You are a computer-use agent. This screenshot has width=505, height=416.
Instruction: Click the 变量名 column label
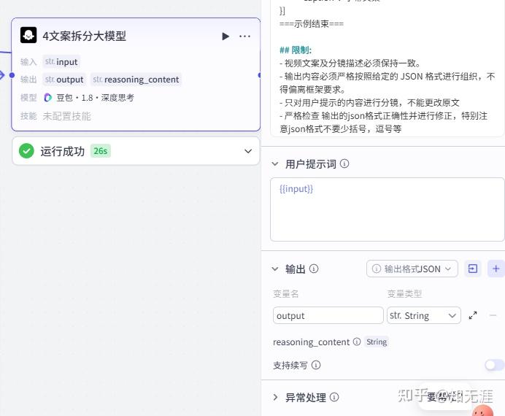tap(285, 293)
